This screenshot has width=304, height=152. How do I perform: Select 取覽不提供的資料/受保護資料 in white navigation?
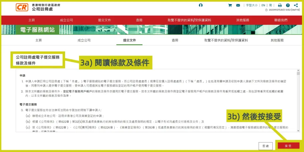pos(226,40)
